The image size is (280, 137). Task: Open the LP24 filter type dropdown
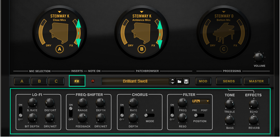(200, 101)
